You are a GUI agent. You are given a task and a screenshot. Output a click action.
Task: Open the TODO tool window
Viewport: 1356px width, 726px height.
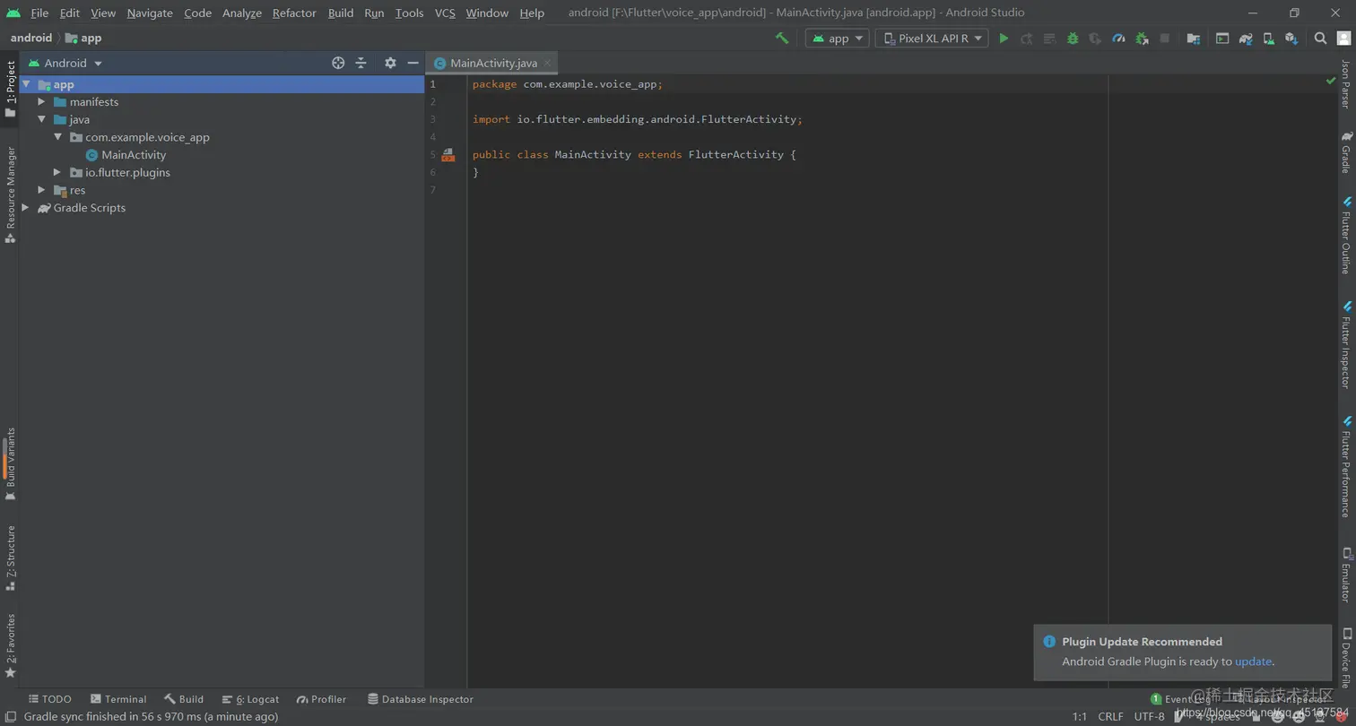[49, 699]
